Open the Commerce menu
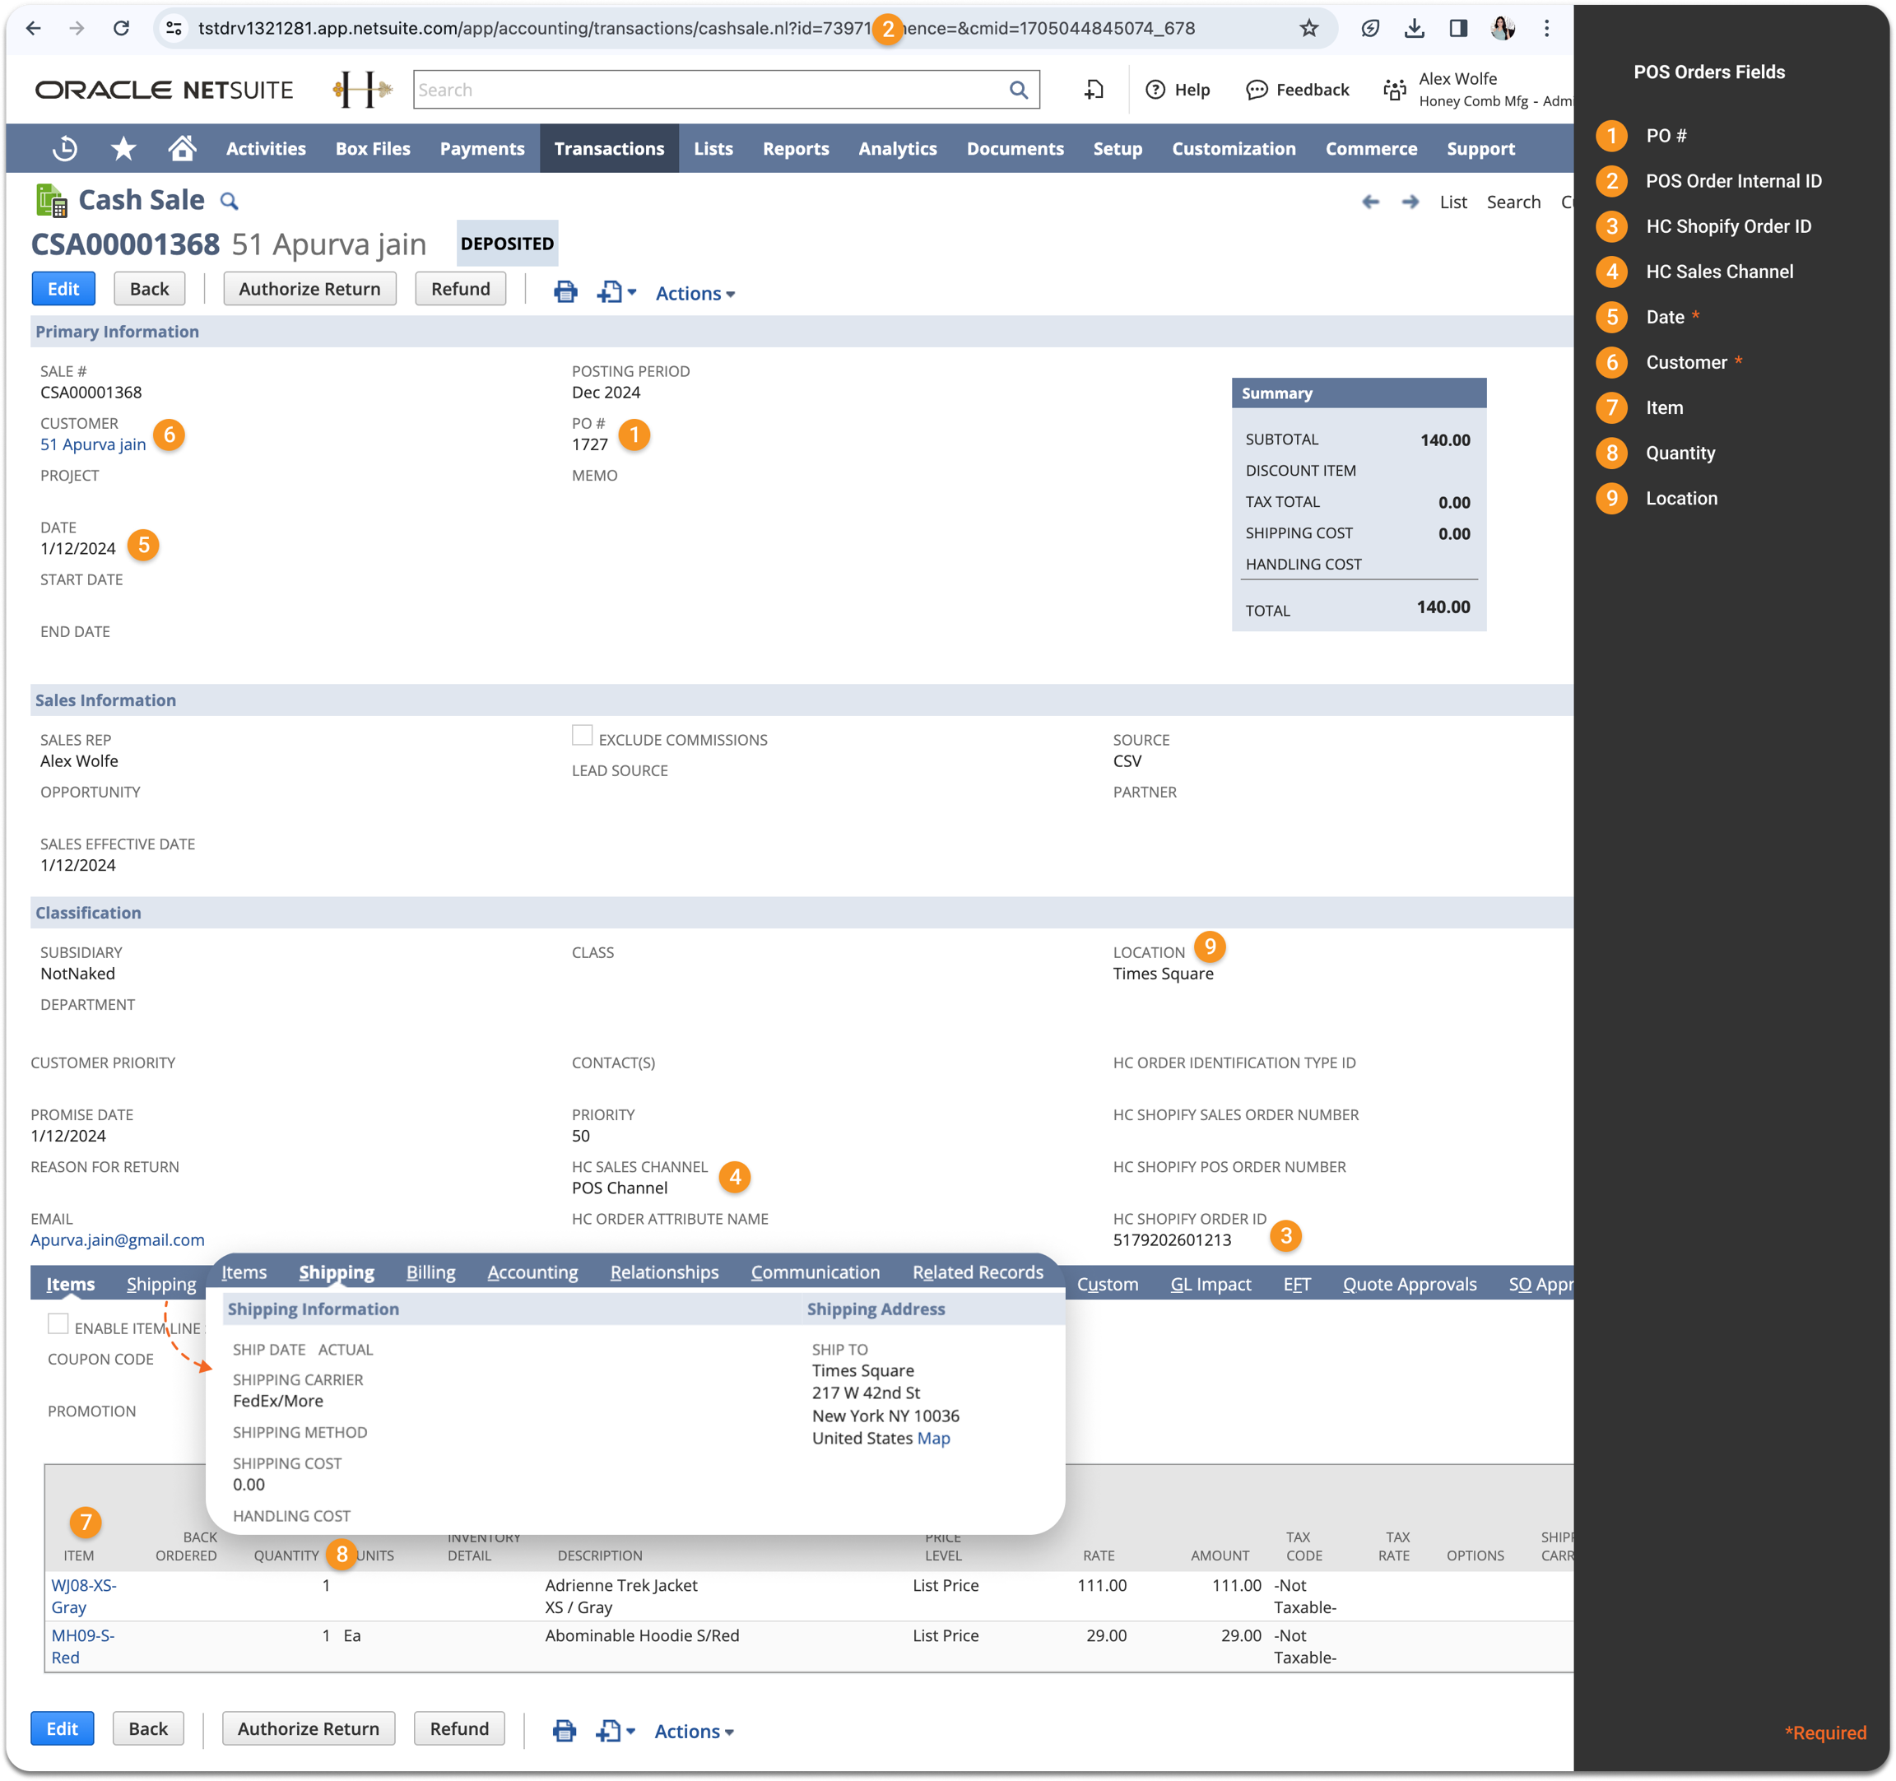Screen dimensions: 1896x1781 click(x=1370, y=149)
